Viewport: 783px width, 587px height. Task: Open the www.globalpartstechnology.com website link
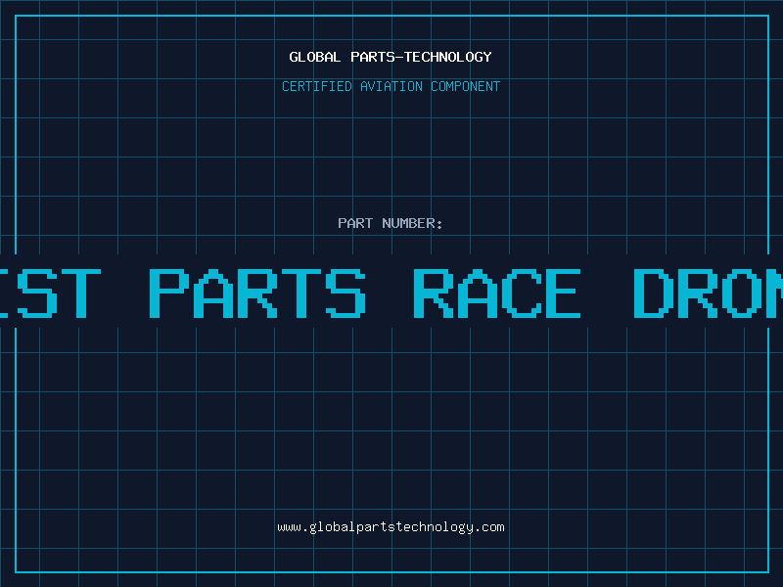click(x=391, y=527)
